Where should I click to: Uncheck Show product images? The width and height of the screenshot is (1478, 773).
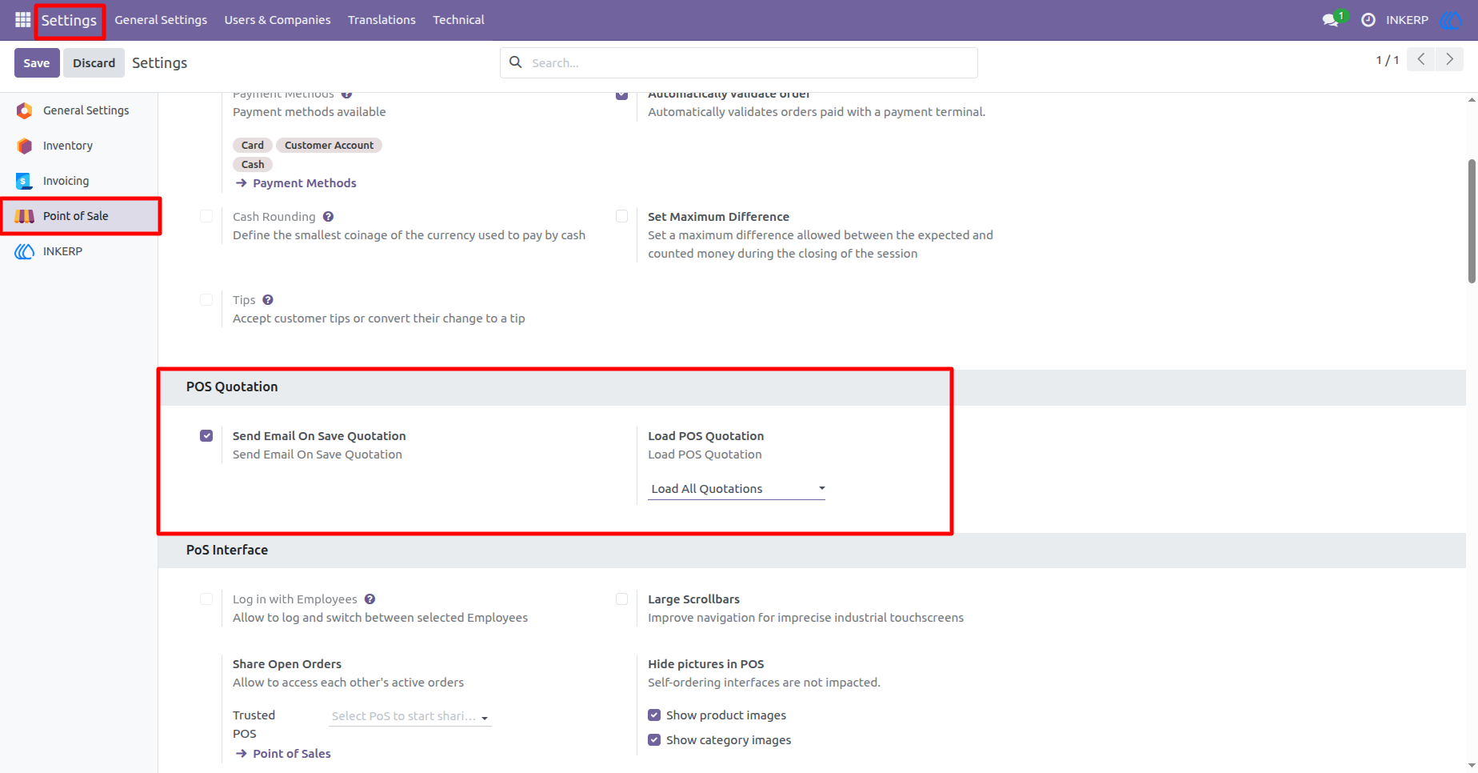pyautogui.click(x=654, y=715)
